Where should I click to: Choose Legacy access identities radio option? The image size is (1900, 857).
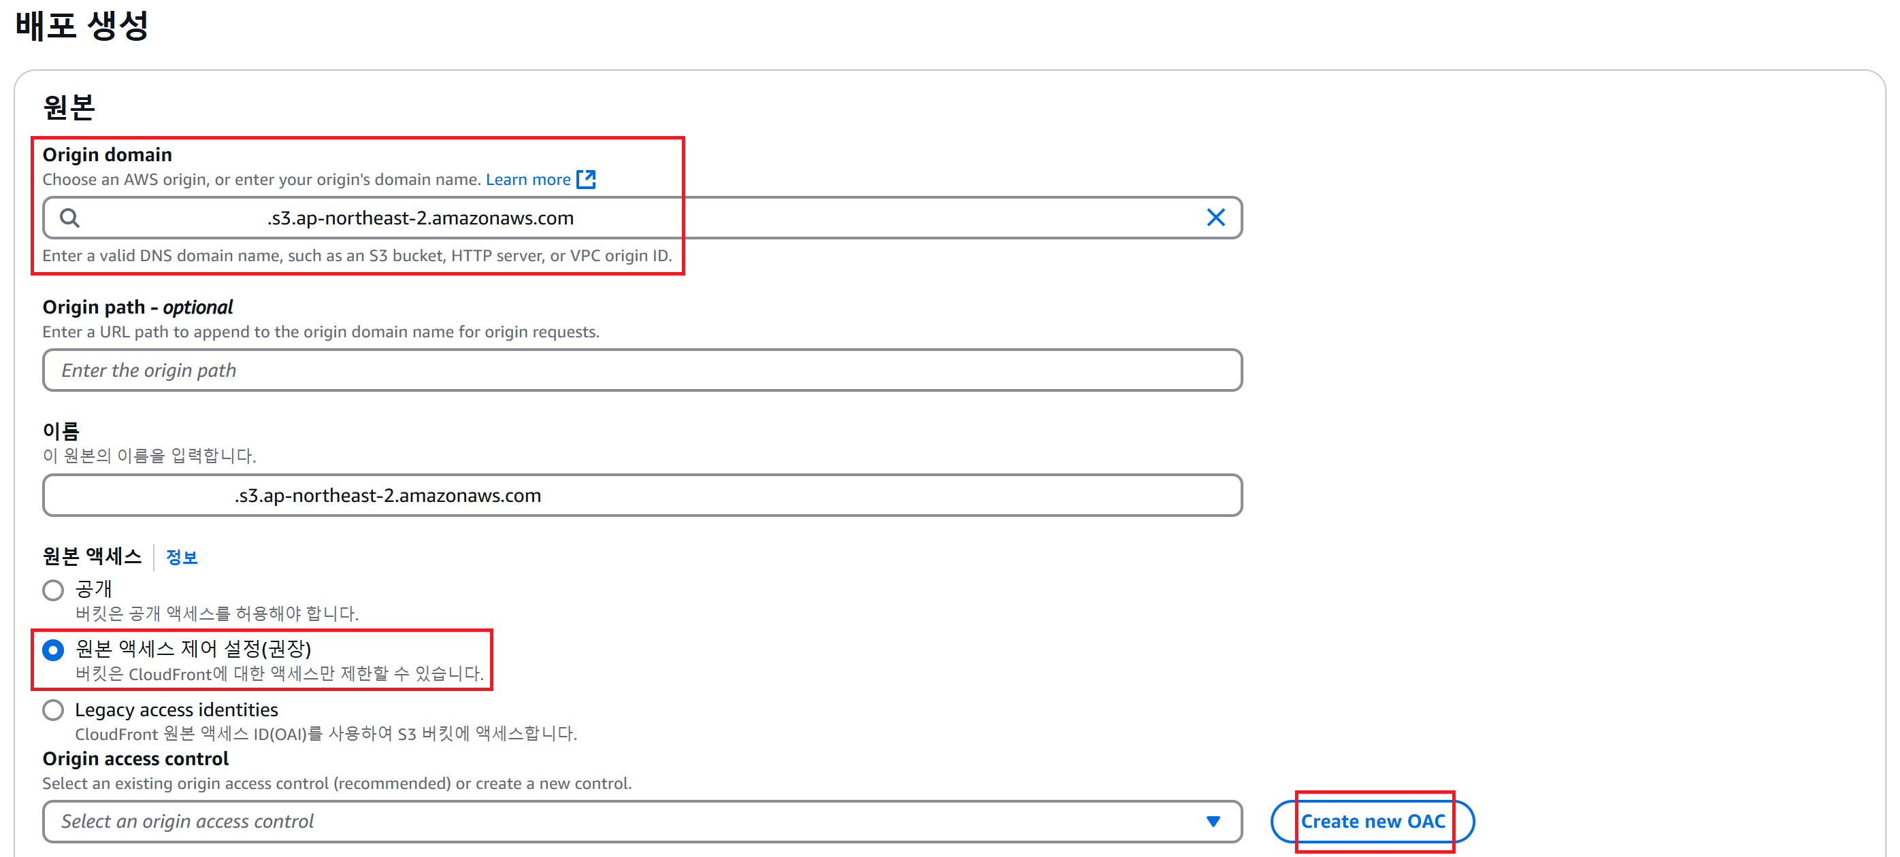point(53,710)
